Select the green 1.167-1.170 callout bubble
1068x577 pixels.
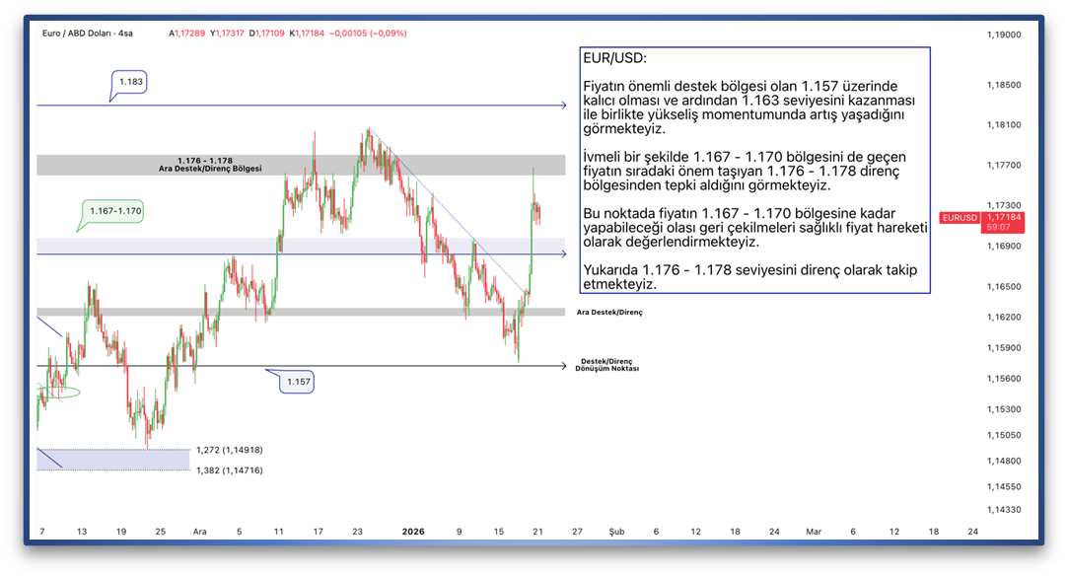pyautogui.click(x=114, y=210)
